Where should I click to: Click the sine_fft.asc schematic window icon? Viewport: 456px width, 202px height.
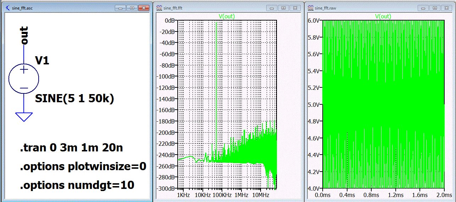[x=8, y=8]
